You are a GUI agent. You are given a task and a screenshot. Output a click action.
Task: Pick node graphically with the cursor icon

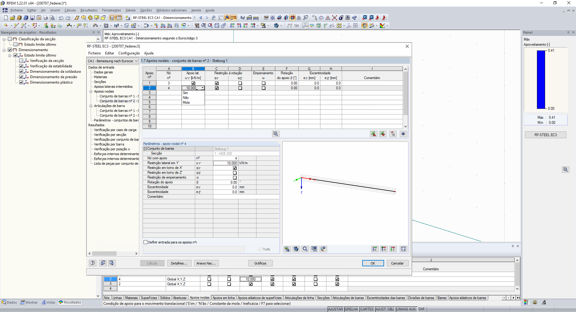coord(393,134)
